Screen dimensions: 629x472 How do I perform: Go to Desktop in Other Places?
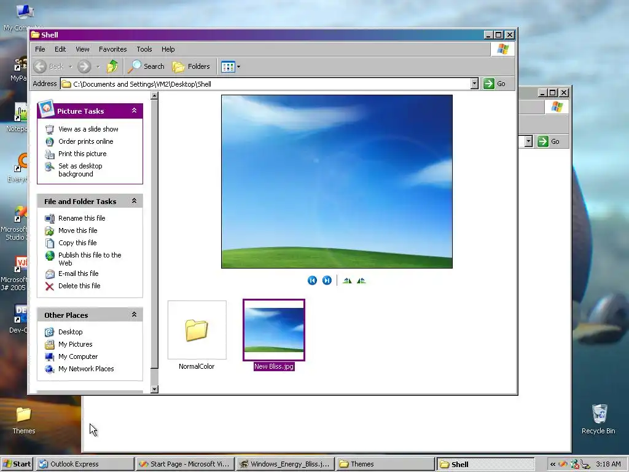tap(70, 332)
